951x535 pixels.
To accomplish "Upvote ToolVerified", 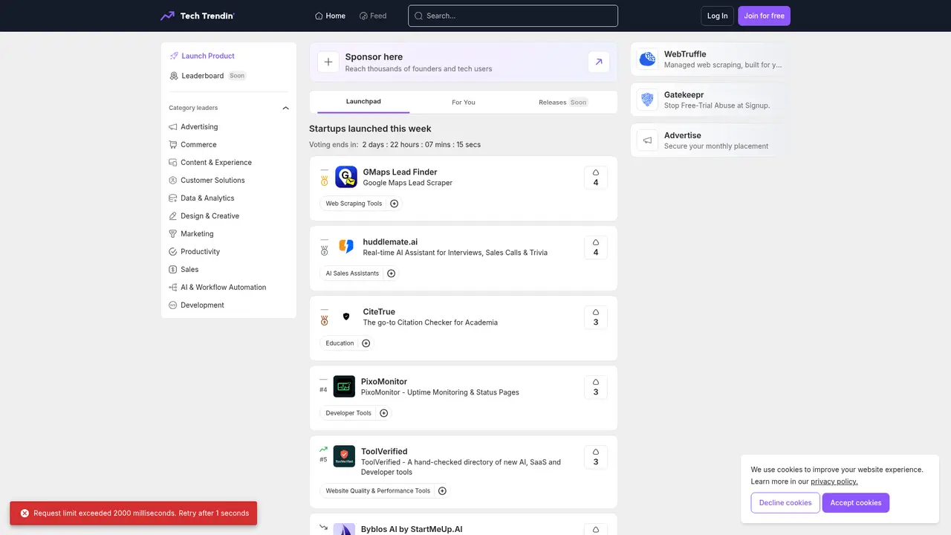I will [x=596, y=457].
